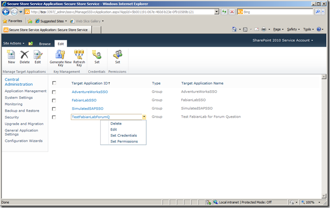Go to Central Administration link
Image resolution: width=330 pixels, height=208 pixels.
(19, 82)
